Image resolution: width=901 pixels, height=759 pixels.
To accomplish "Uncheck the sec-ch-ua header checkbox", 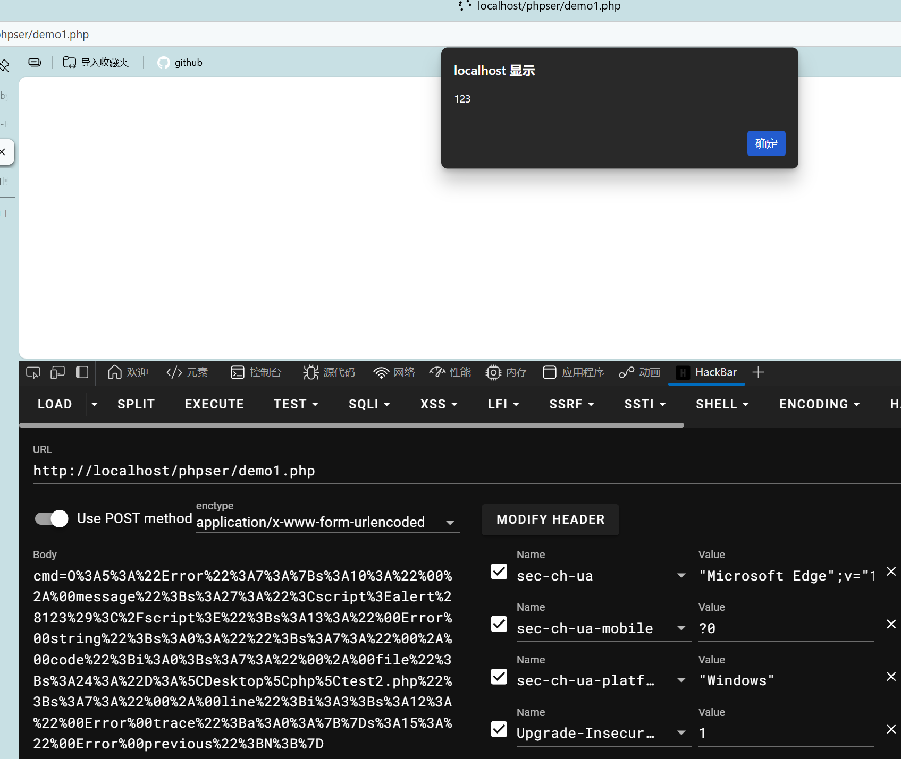I will [x=499, y=572].
